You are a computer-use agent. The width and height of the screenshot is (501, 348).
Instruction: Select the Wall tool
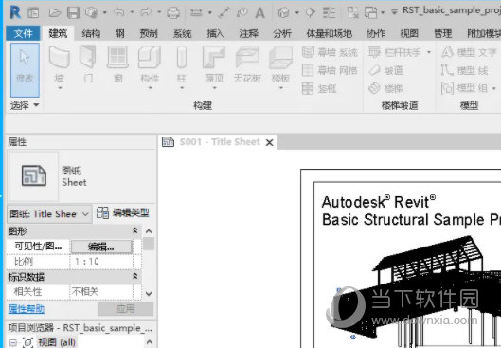point(60,68)
